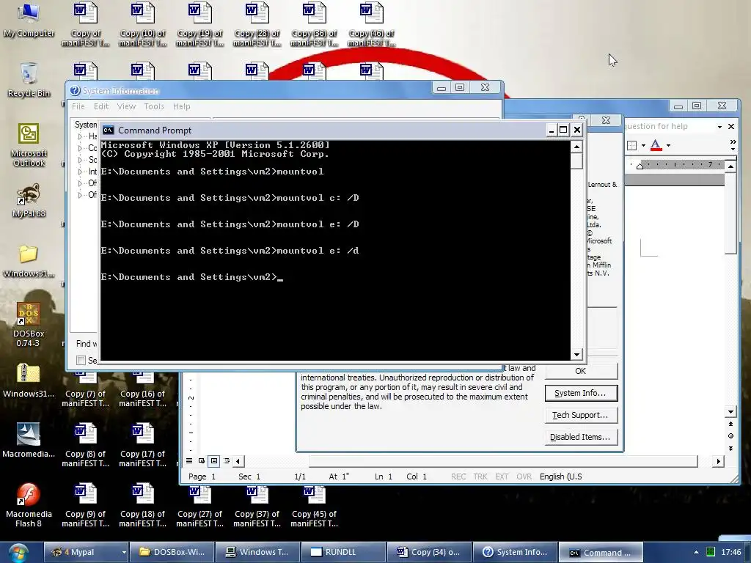Click OK in the About dialog

point(581,371)
